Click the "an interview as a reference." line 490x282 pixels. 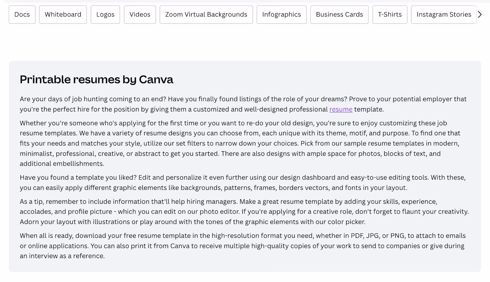pos(62,256)
